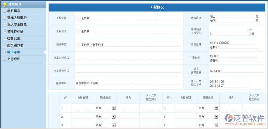
Task: Click the 工程名称 input field
Action: point(129,18)
